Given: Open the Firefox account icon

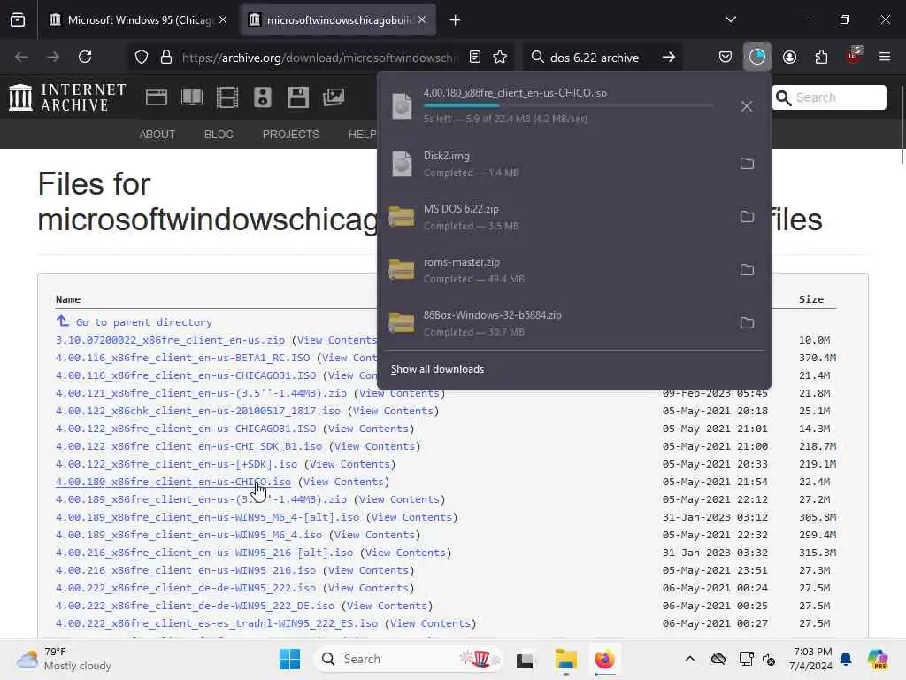Looking at the screenshot, I should [789, 57].
